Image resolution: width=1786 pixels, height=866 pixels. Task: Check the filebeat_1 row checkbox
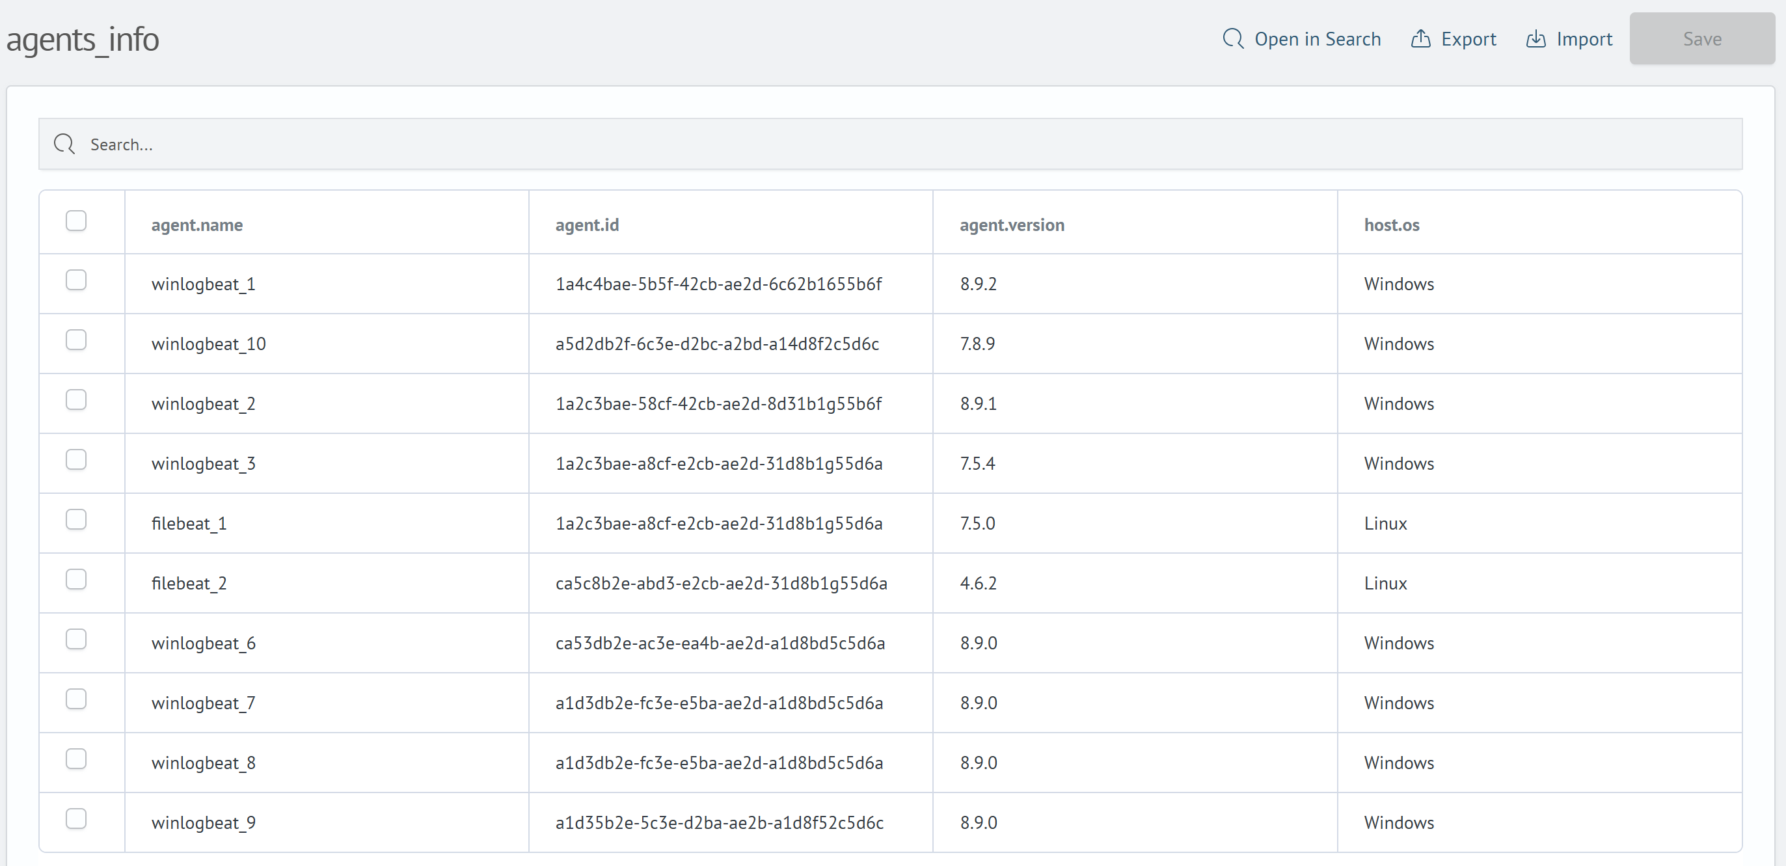(76, 519)
